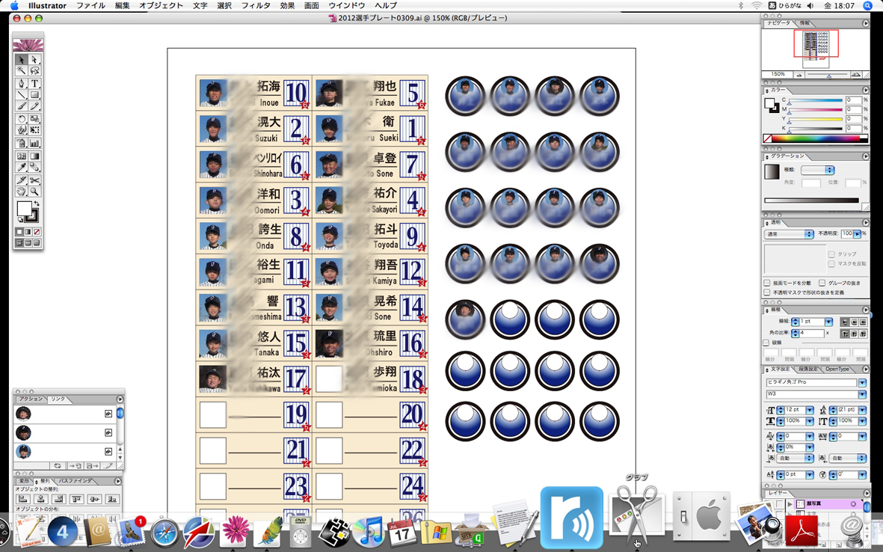Click the Align Left objects button

(22, 499)
